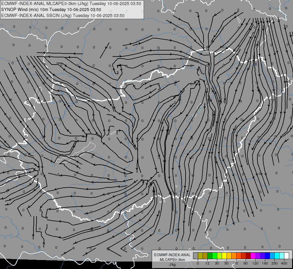
Task: Click the ECMWF-INDEX-ANAL MLCAPE0-3km title line
Action: click(x=71, y=4)
